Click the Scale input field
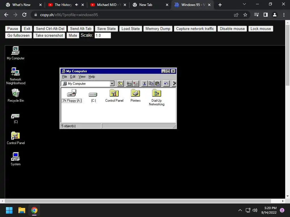The width and height of the screenshot is (290, 217). 103,35
